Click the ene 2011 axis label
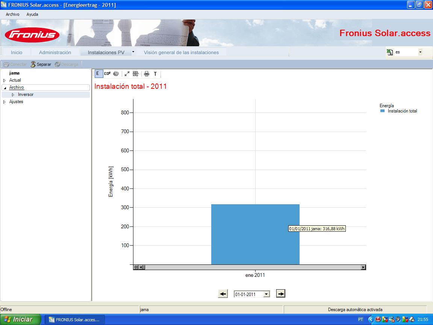Screen dimensions: 433x325 click(x=255, y=275)
